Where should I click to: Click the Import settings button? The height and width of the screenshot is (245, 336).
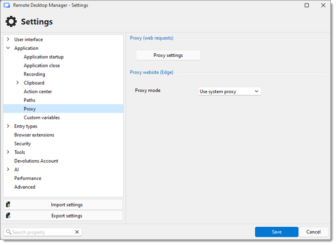[63, 205]
